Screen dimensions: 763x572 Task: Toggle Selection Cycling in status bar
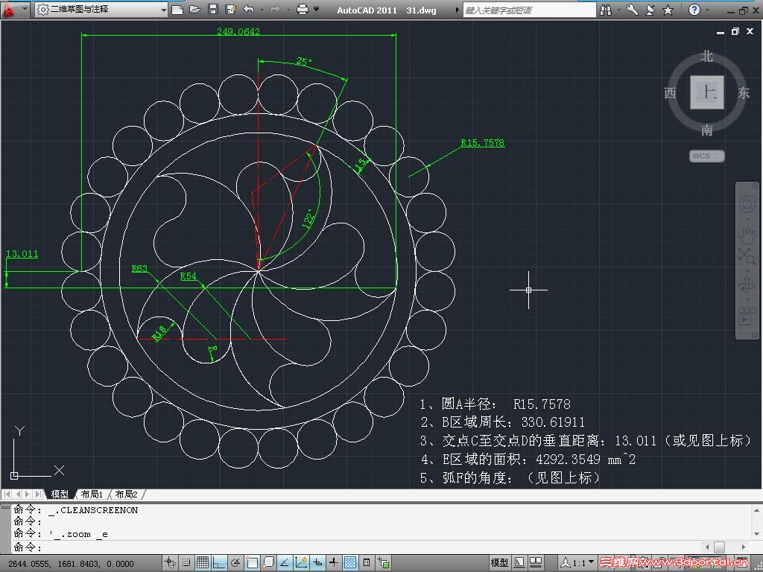pyautogui.click(x=384, y=563)
